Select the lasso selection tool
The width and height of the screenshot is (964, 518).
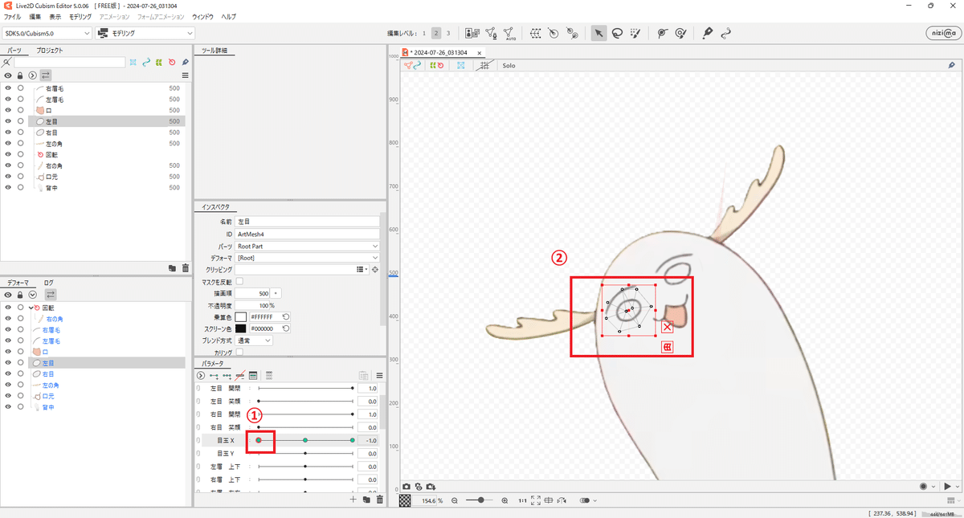pos(616,33)
